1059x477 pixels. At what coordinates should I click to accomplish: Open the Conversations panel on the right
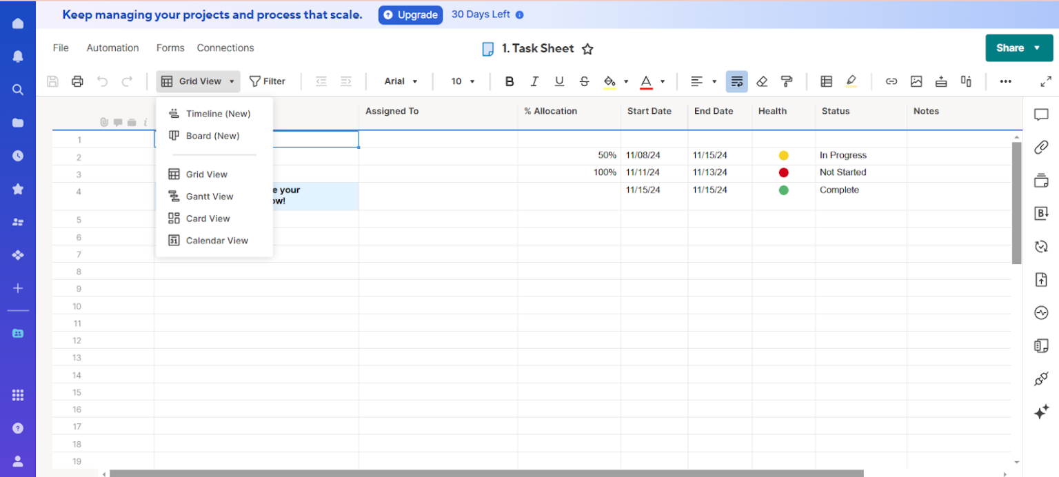[x=1041, y=114]
